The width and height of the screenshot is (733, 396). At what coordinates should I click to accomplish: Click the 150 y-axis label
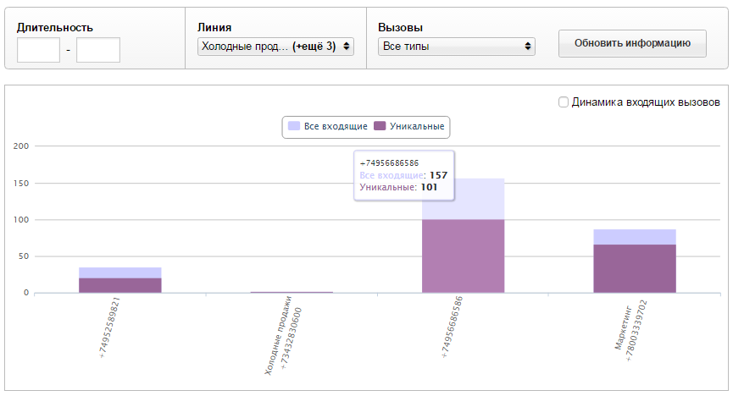click(x=21, y=183)
